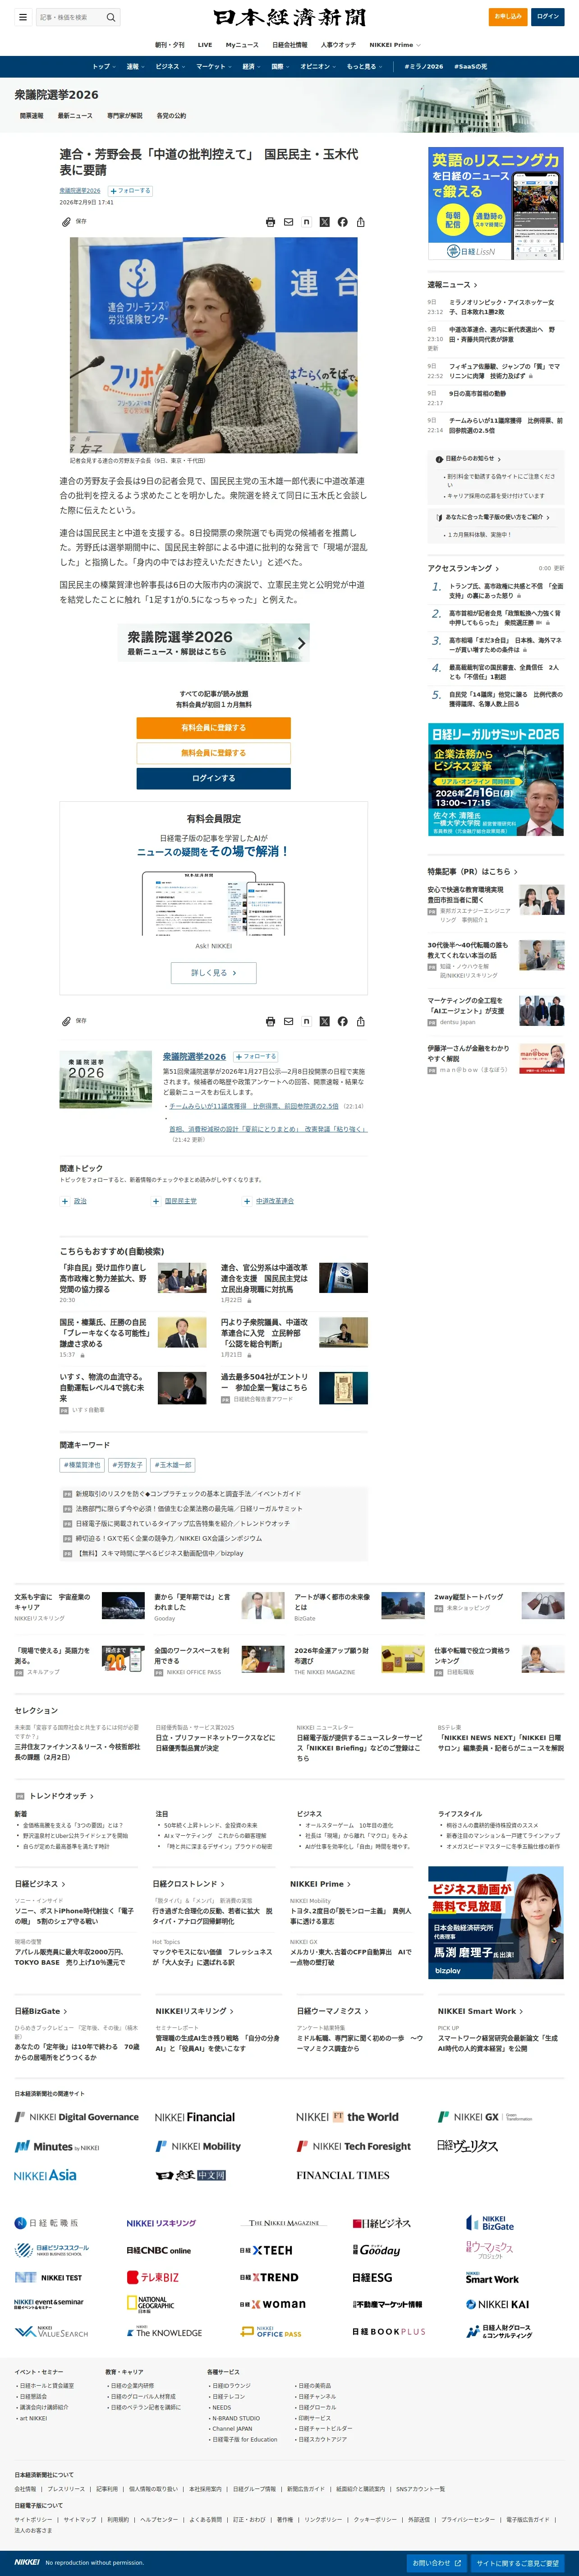579x2576 pixels.
Task: Save article with bottom paperclip 保存 icon
Action: [74, 1021]
